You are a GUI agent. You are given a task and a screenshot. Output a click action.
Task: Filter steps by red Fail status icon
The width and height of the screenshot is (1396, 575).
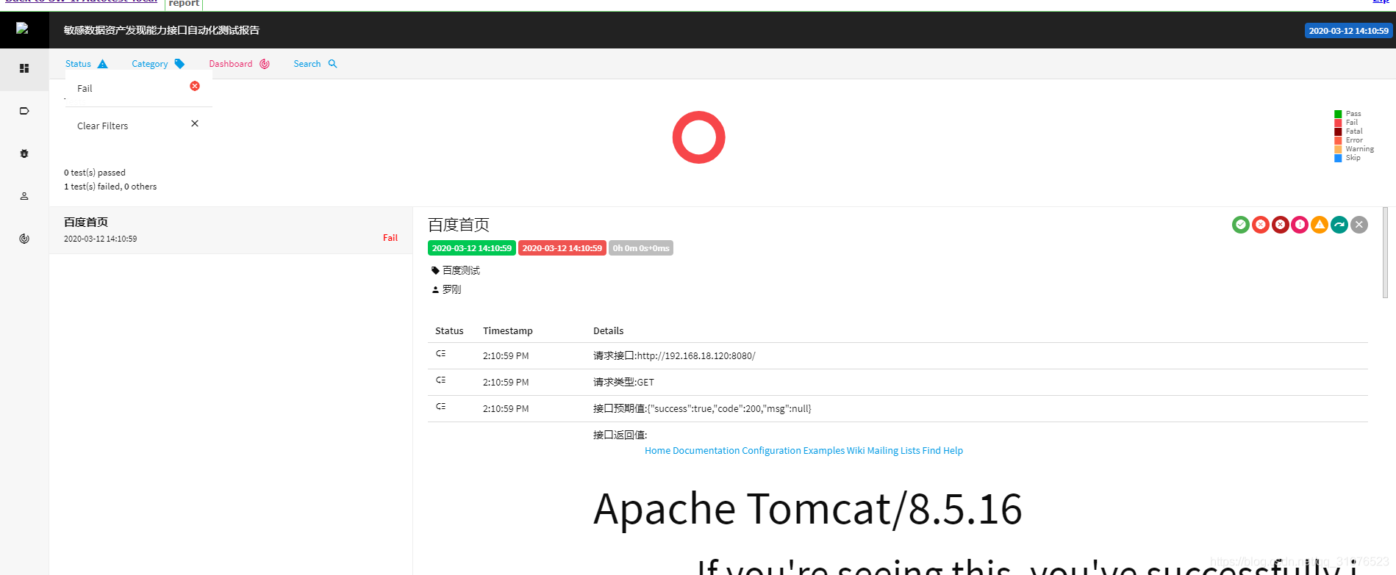click(x=1261, y=225)
